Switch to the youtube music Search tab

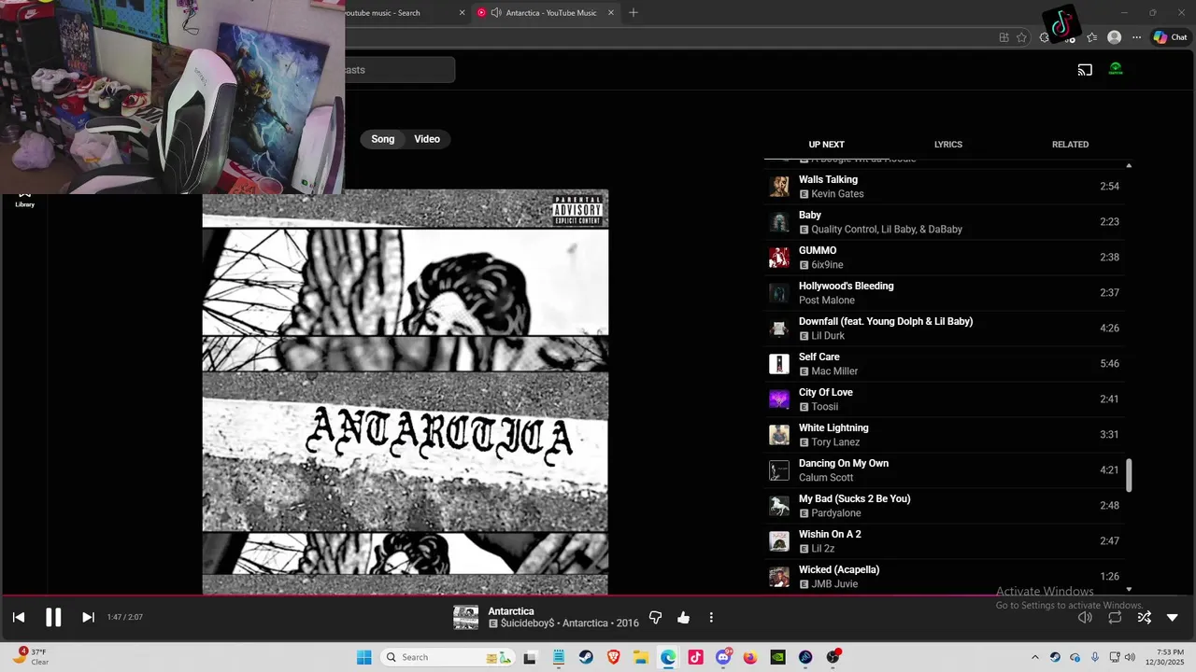pyautogui.click(x=404, y=13)
